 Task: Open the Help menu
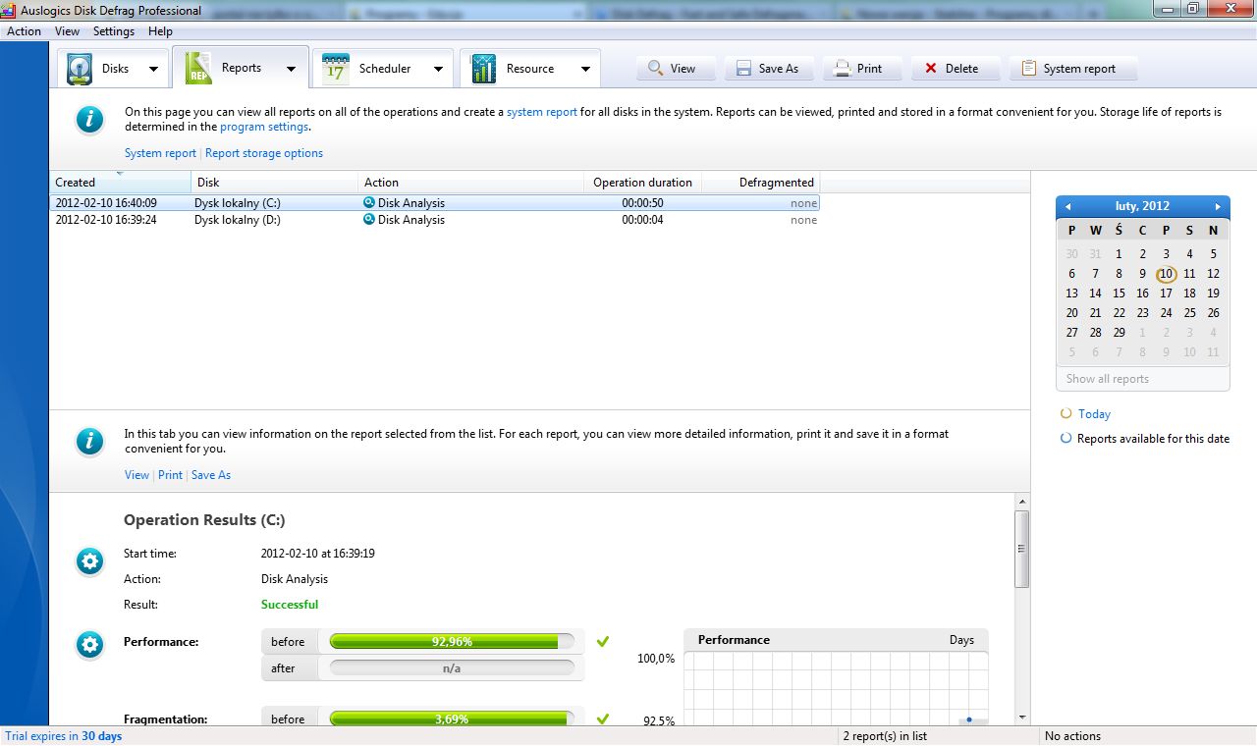tap(160, 30)
